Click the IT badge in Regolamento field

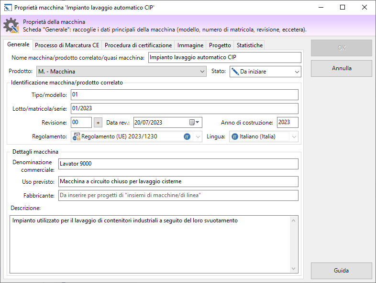point(187,137)
